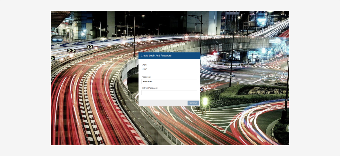This screenshot has height=156, width=340.
Task: Click the glowing green street lamp
Action: coord(205,101)
